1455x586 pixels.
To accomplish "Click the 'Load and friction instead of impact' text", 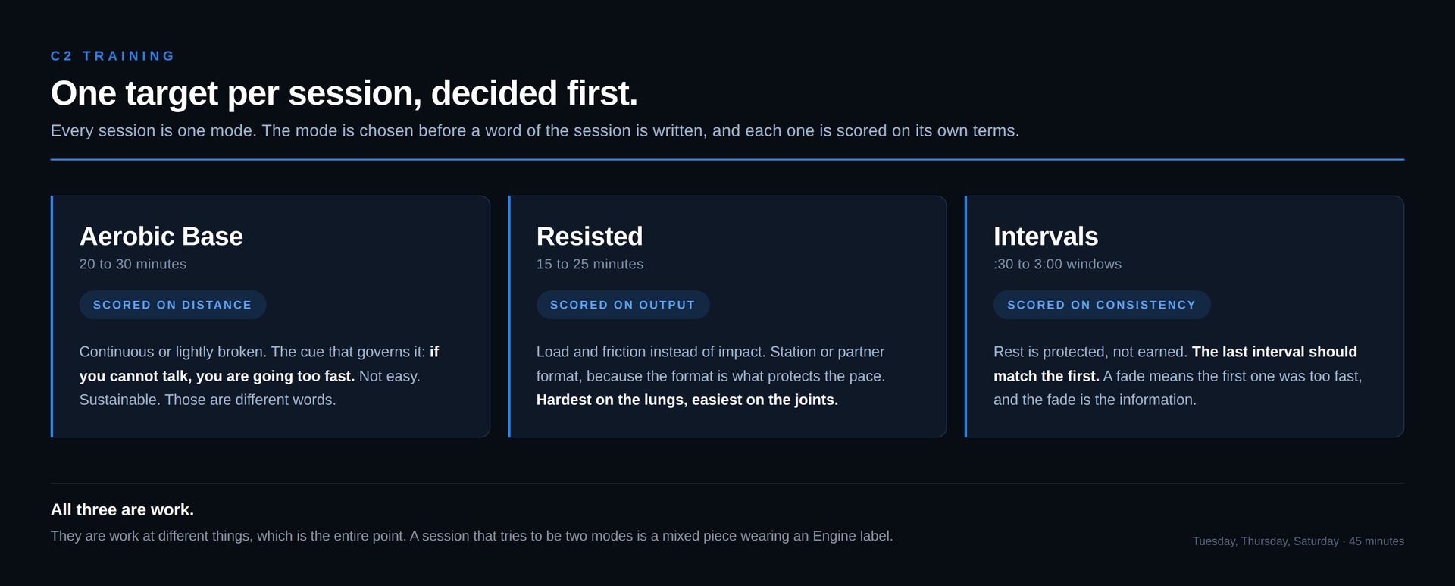I will click(651, 352).
